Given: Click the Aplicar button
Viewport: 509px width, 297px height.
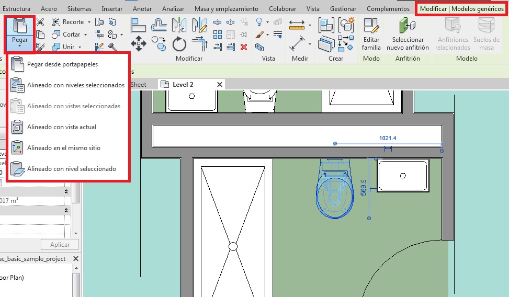Looking at the screenshot, I should click(60, 245).
